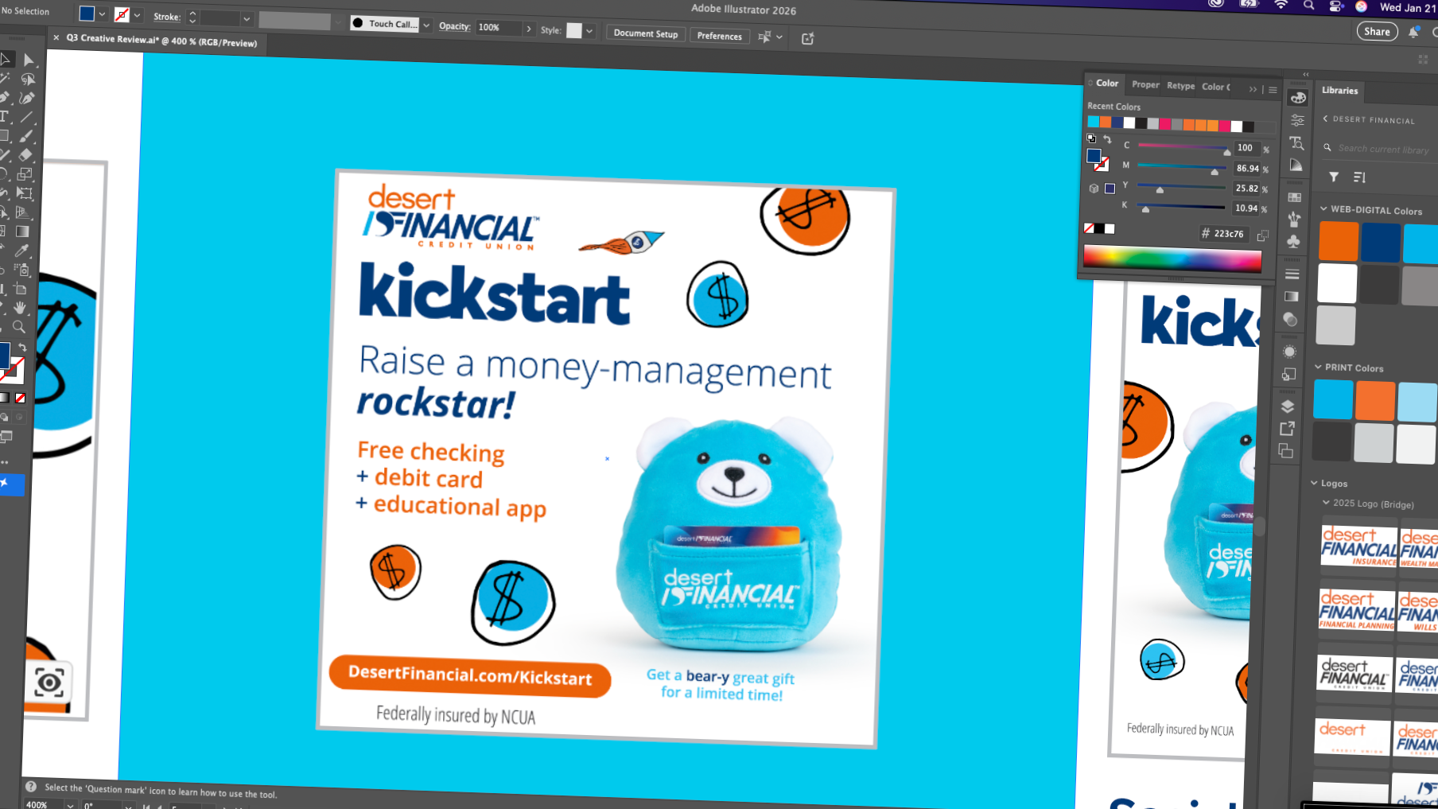Open the Artboards panel icon in dock
This screenshot has height=809, width=1438.
pyautogui.click(x=1286, y=451)
